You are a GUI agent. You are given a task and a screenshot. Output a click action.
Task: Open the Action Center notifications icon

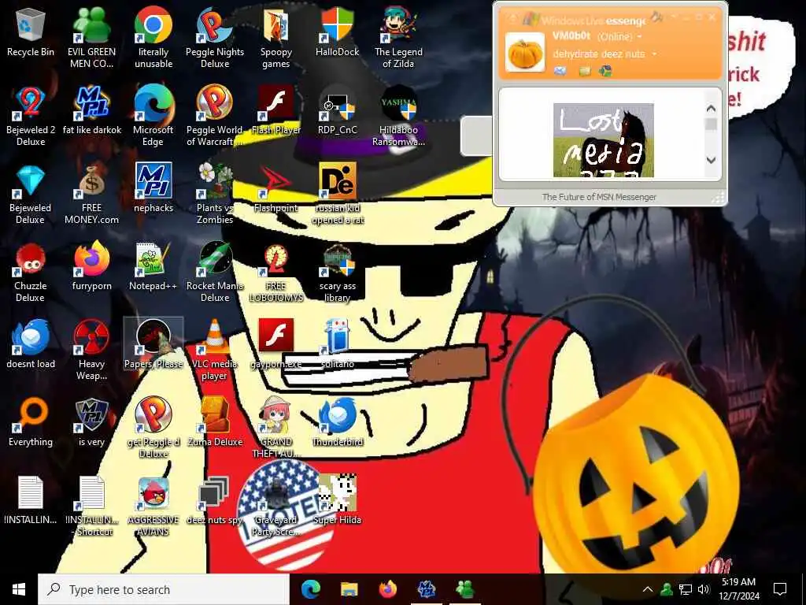[780, 589]
